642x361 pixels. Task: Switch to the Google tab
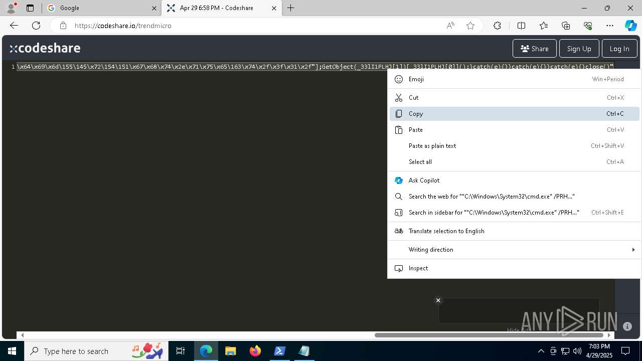[102, 8]
